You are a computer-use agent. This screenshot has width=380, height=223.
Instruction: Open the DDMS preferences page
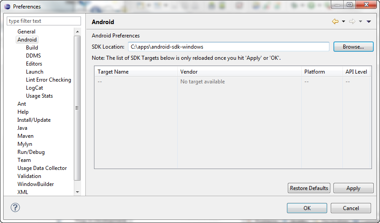[x=34, y=56]
